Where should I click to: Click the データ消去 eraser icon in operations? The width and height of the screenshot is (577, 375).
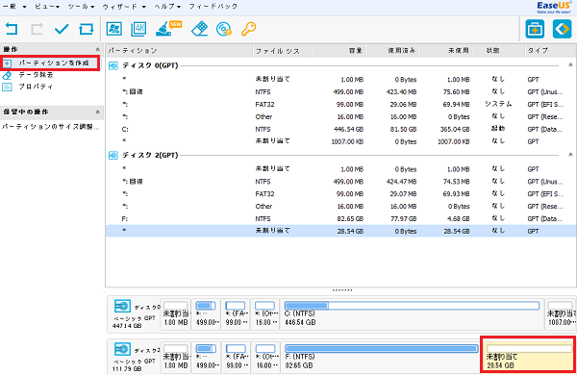click(7, 75)
